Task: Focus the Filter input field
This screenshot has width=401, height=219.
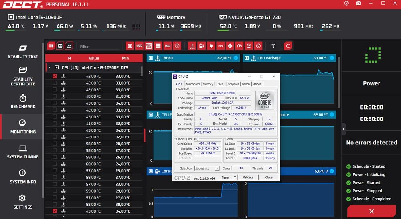Action: pyautogui.click(x=99, y=47)
